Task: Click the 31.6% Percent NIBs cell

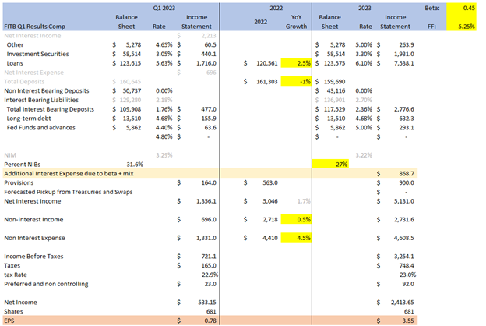Action: pyautogui.click(x=135, y=165)
